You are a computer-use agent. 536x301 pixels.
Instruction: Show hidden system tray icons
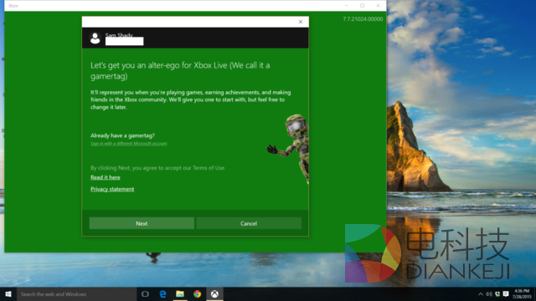tap(481, 293)
